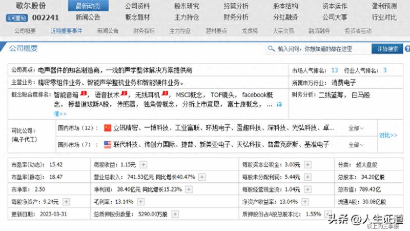Open 全部 dropdown for 国外市场

point(356,145)
